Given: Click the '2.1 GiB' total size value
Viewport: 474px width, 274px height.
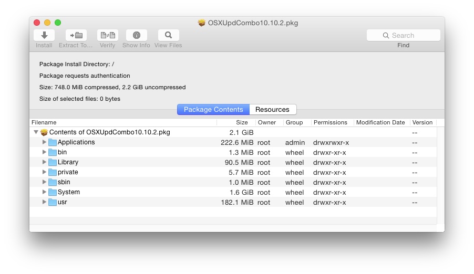Looking at the screenshot, I should tap(242, 133).
